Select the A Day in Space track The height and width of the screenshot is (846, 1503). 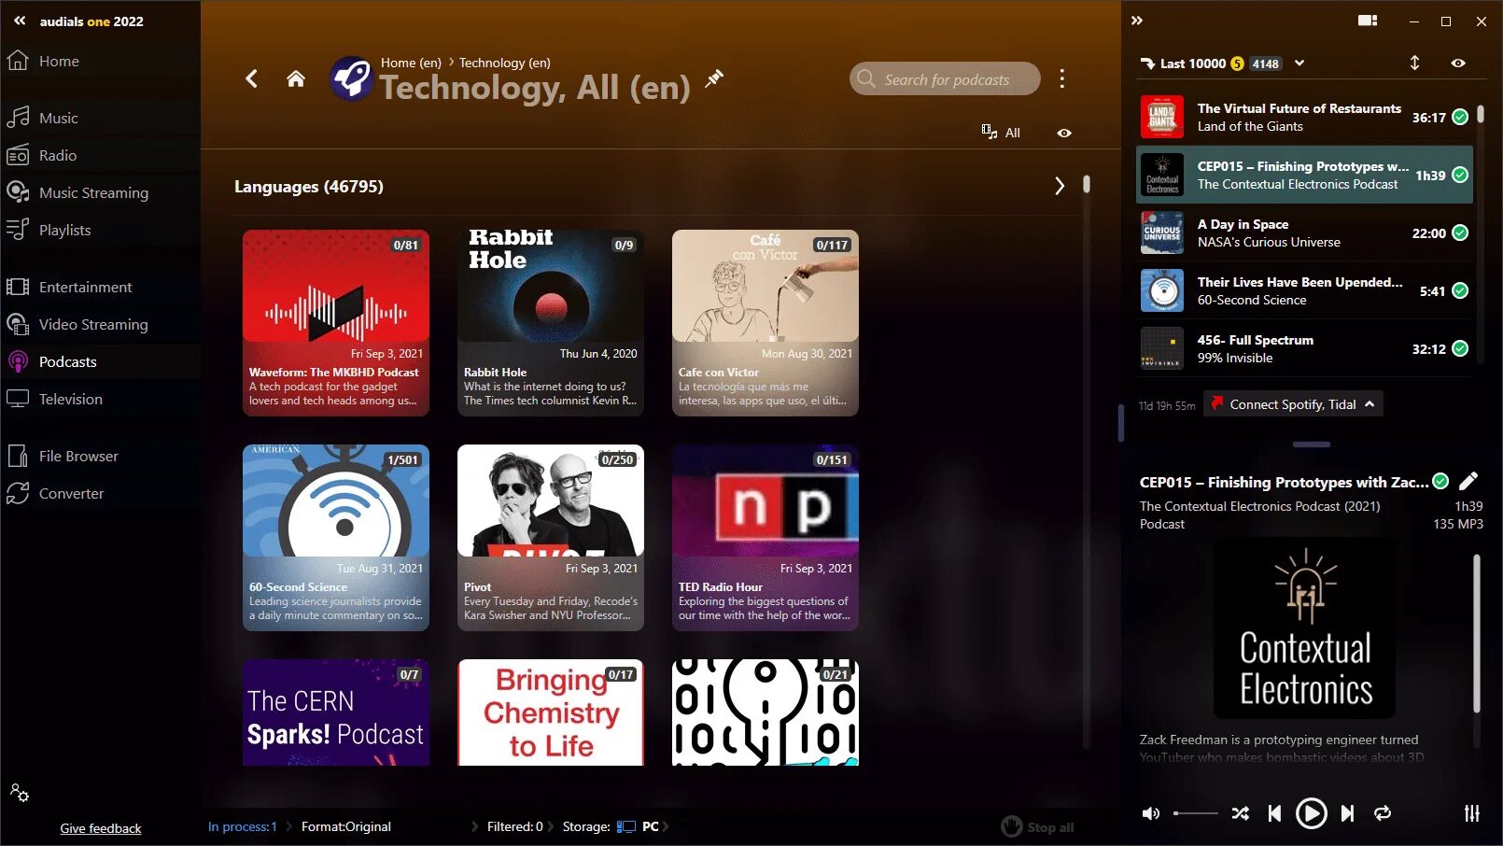[1304, 233]
